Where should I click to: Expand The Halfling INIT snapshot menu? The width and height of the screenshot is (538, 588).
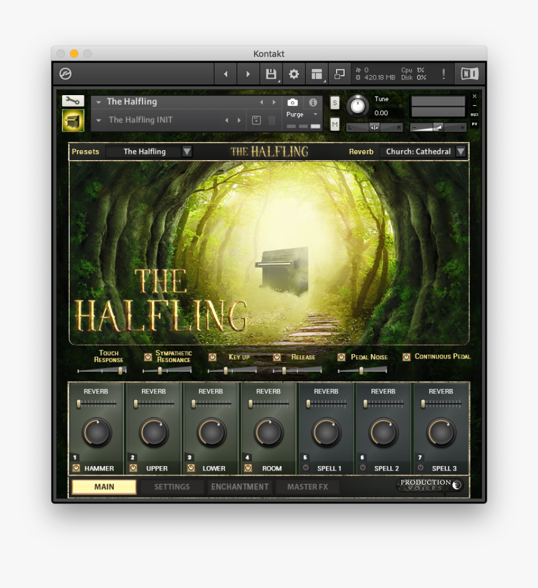(99, 120)
